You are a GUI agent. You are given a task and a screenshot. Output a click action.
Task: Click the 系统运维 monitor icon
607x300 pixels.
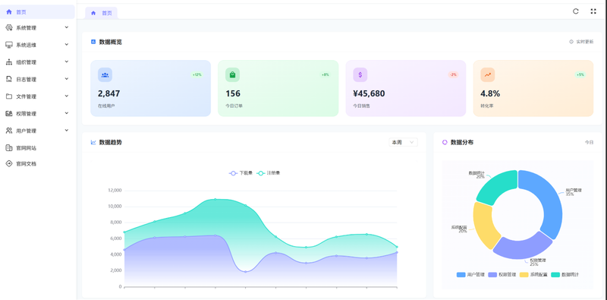(9, 45)
